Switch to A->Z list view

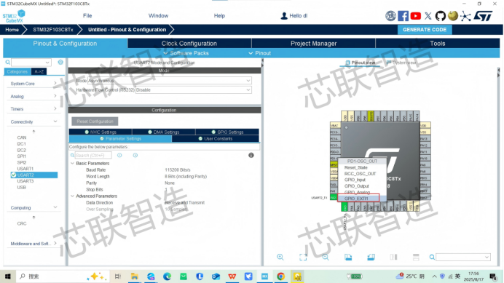[39, 71]
